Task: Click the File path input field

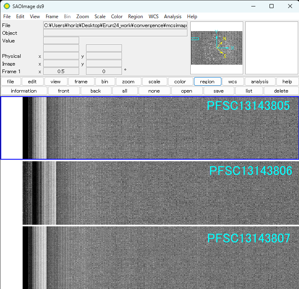Action: [x=115, y=25]
